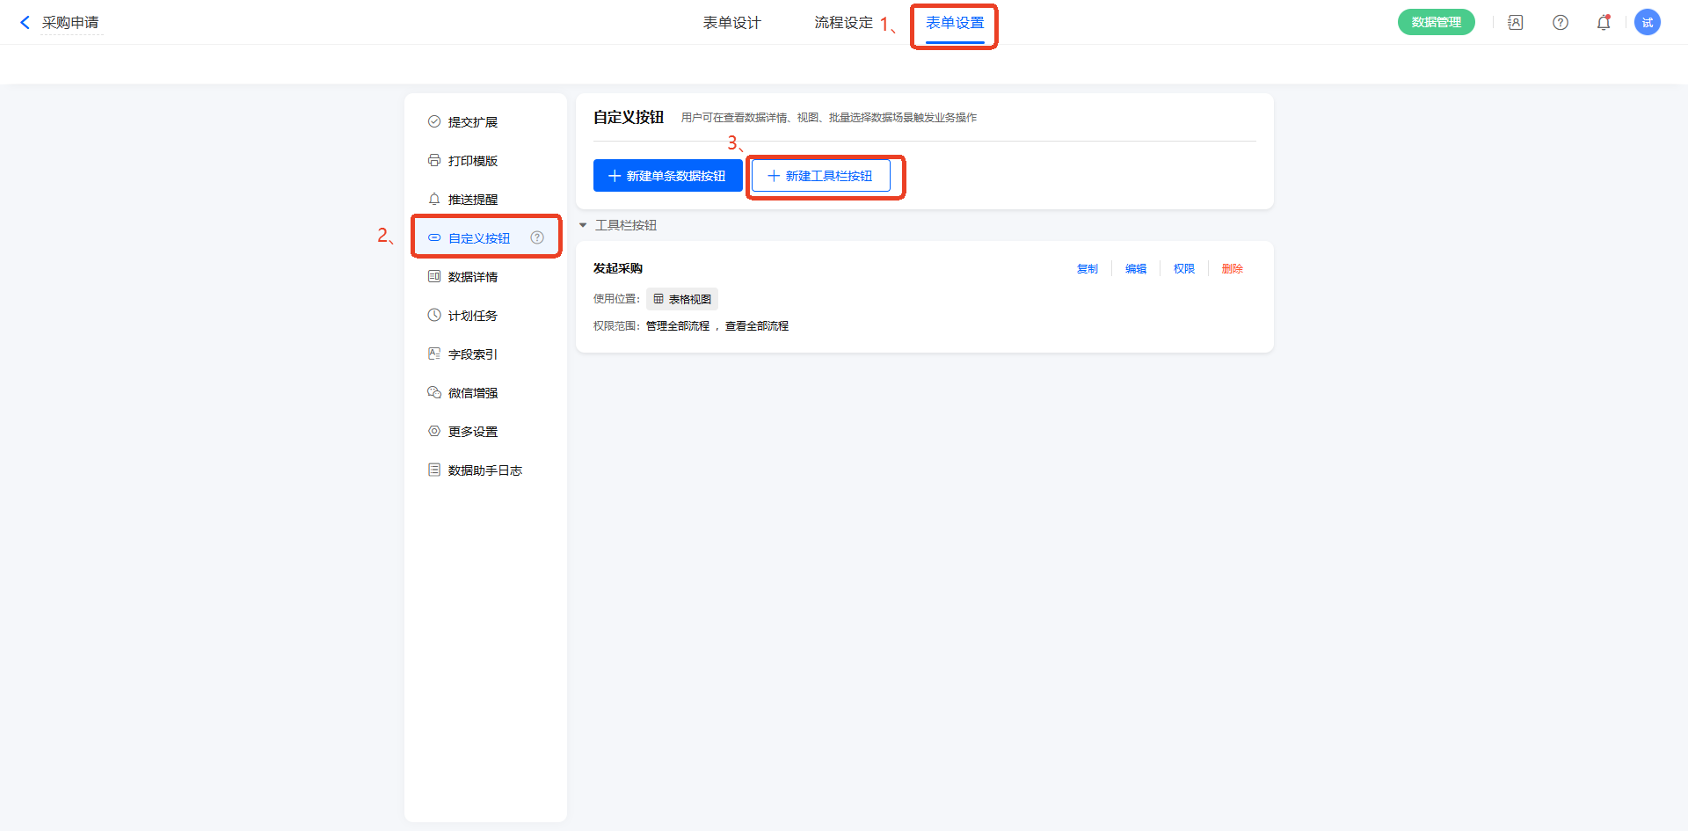
Task: Click 权限 for 发起采购
Action: tap(1184, 269)
